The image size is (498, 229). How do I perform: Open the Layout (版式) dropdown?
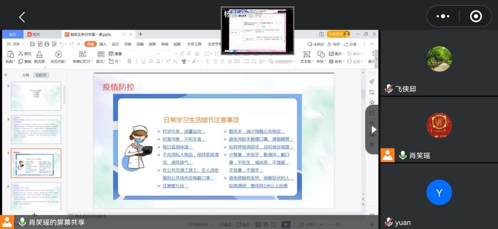pyautogui.click(x=100, y=62)
